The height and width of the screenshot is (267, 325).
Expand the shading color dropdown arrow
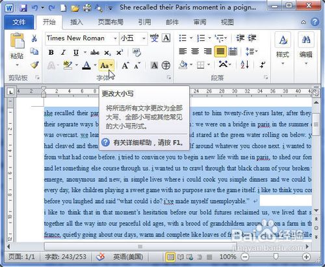(x=191, y=64)
